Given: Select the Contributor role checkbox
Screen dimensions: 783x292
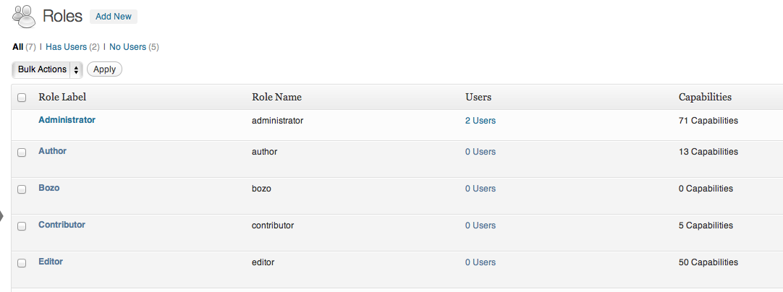Looking at the screenshot, I should (22, 226).
